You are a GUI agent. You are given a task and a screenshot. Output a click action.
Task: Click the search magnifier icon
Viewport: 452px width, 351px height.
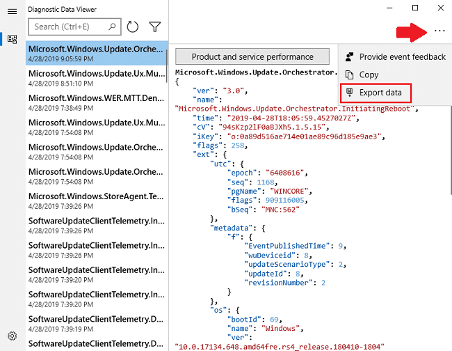[x=112, y=26]
